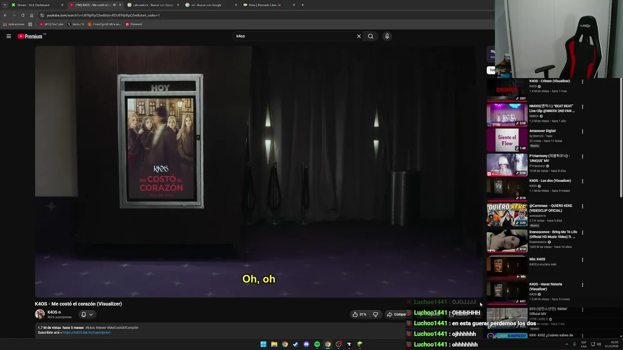This screenshot has width=623, height=350.
Task: Open the clock showing 02:03
Action: (x=612, y=344)
